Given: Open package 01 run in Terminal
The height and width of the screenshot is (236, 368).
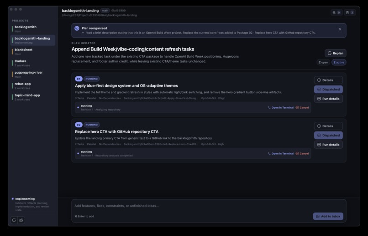Looking at the screenshot, I should 280,108.
